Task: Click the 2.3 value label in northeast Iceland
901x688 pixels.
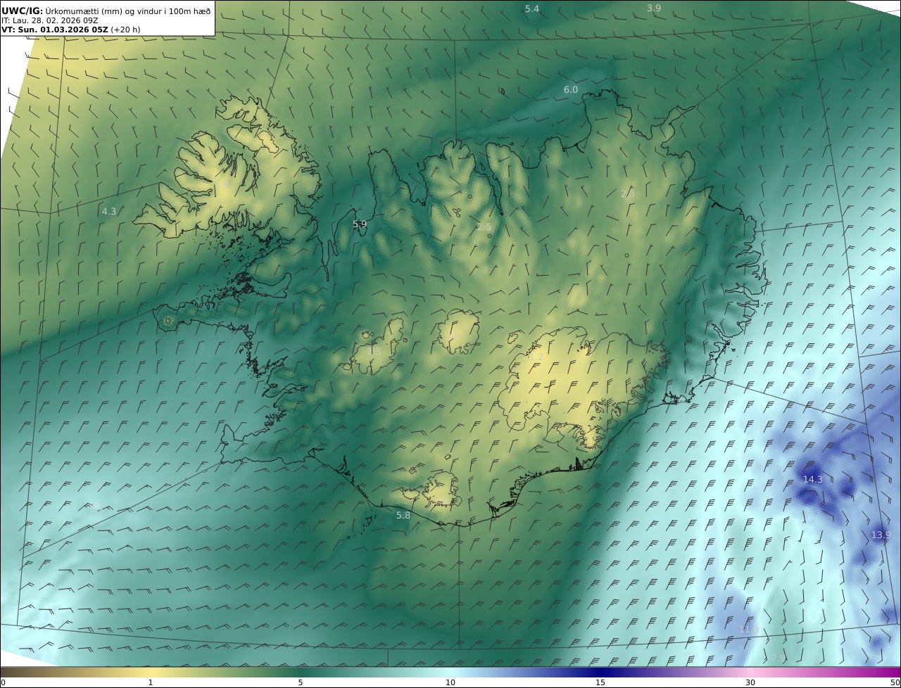Action: pos(628,193)
